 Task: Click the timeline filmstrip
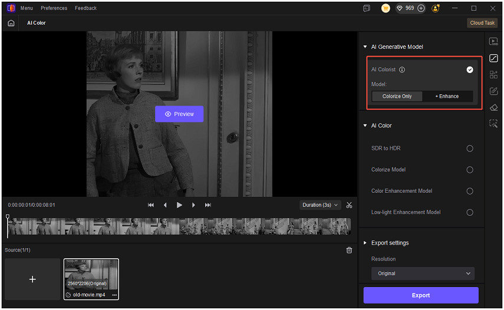(x=179, y=226)
